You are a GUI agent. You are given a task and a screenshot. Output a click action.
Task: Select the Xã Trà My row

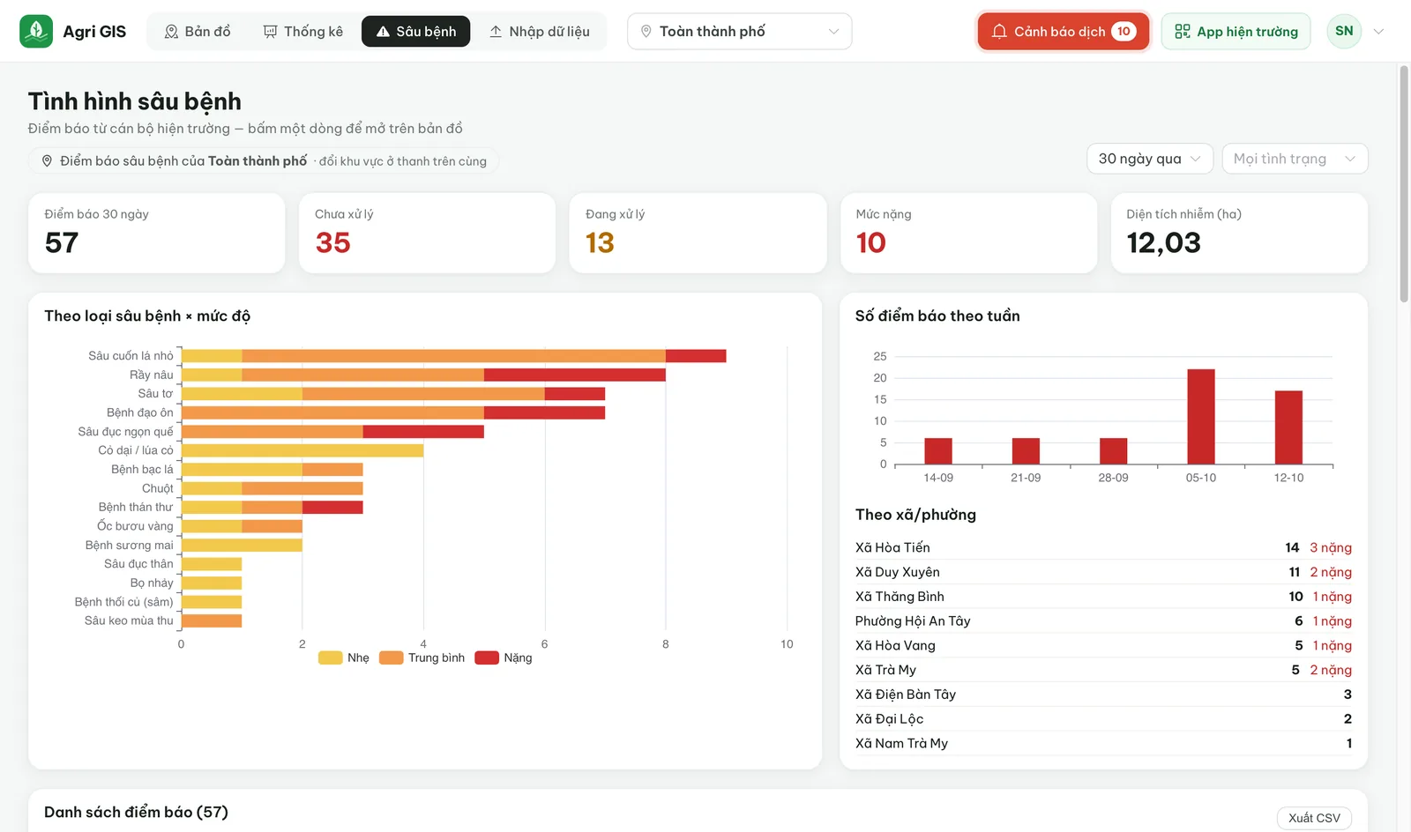coord(1103,670)
